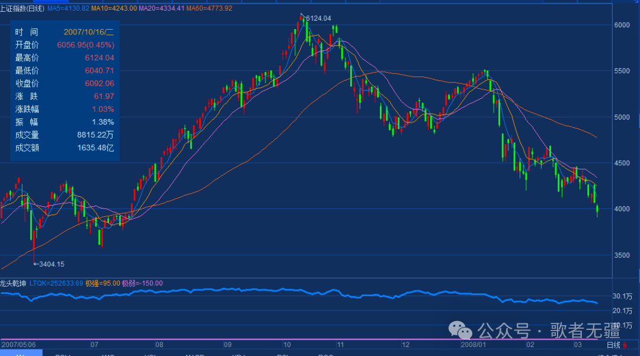Click the 极强=95.00 indicator label
This screenshot has height=356, width=640.
click(x=103, y=283)
